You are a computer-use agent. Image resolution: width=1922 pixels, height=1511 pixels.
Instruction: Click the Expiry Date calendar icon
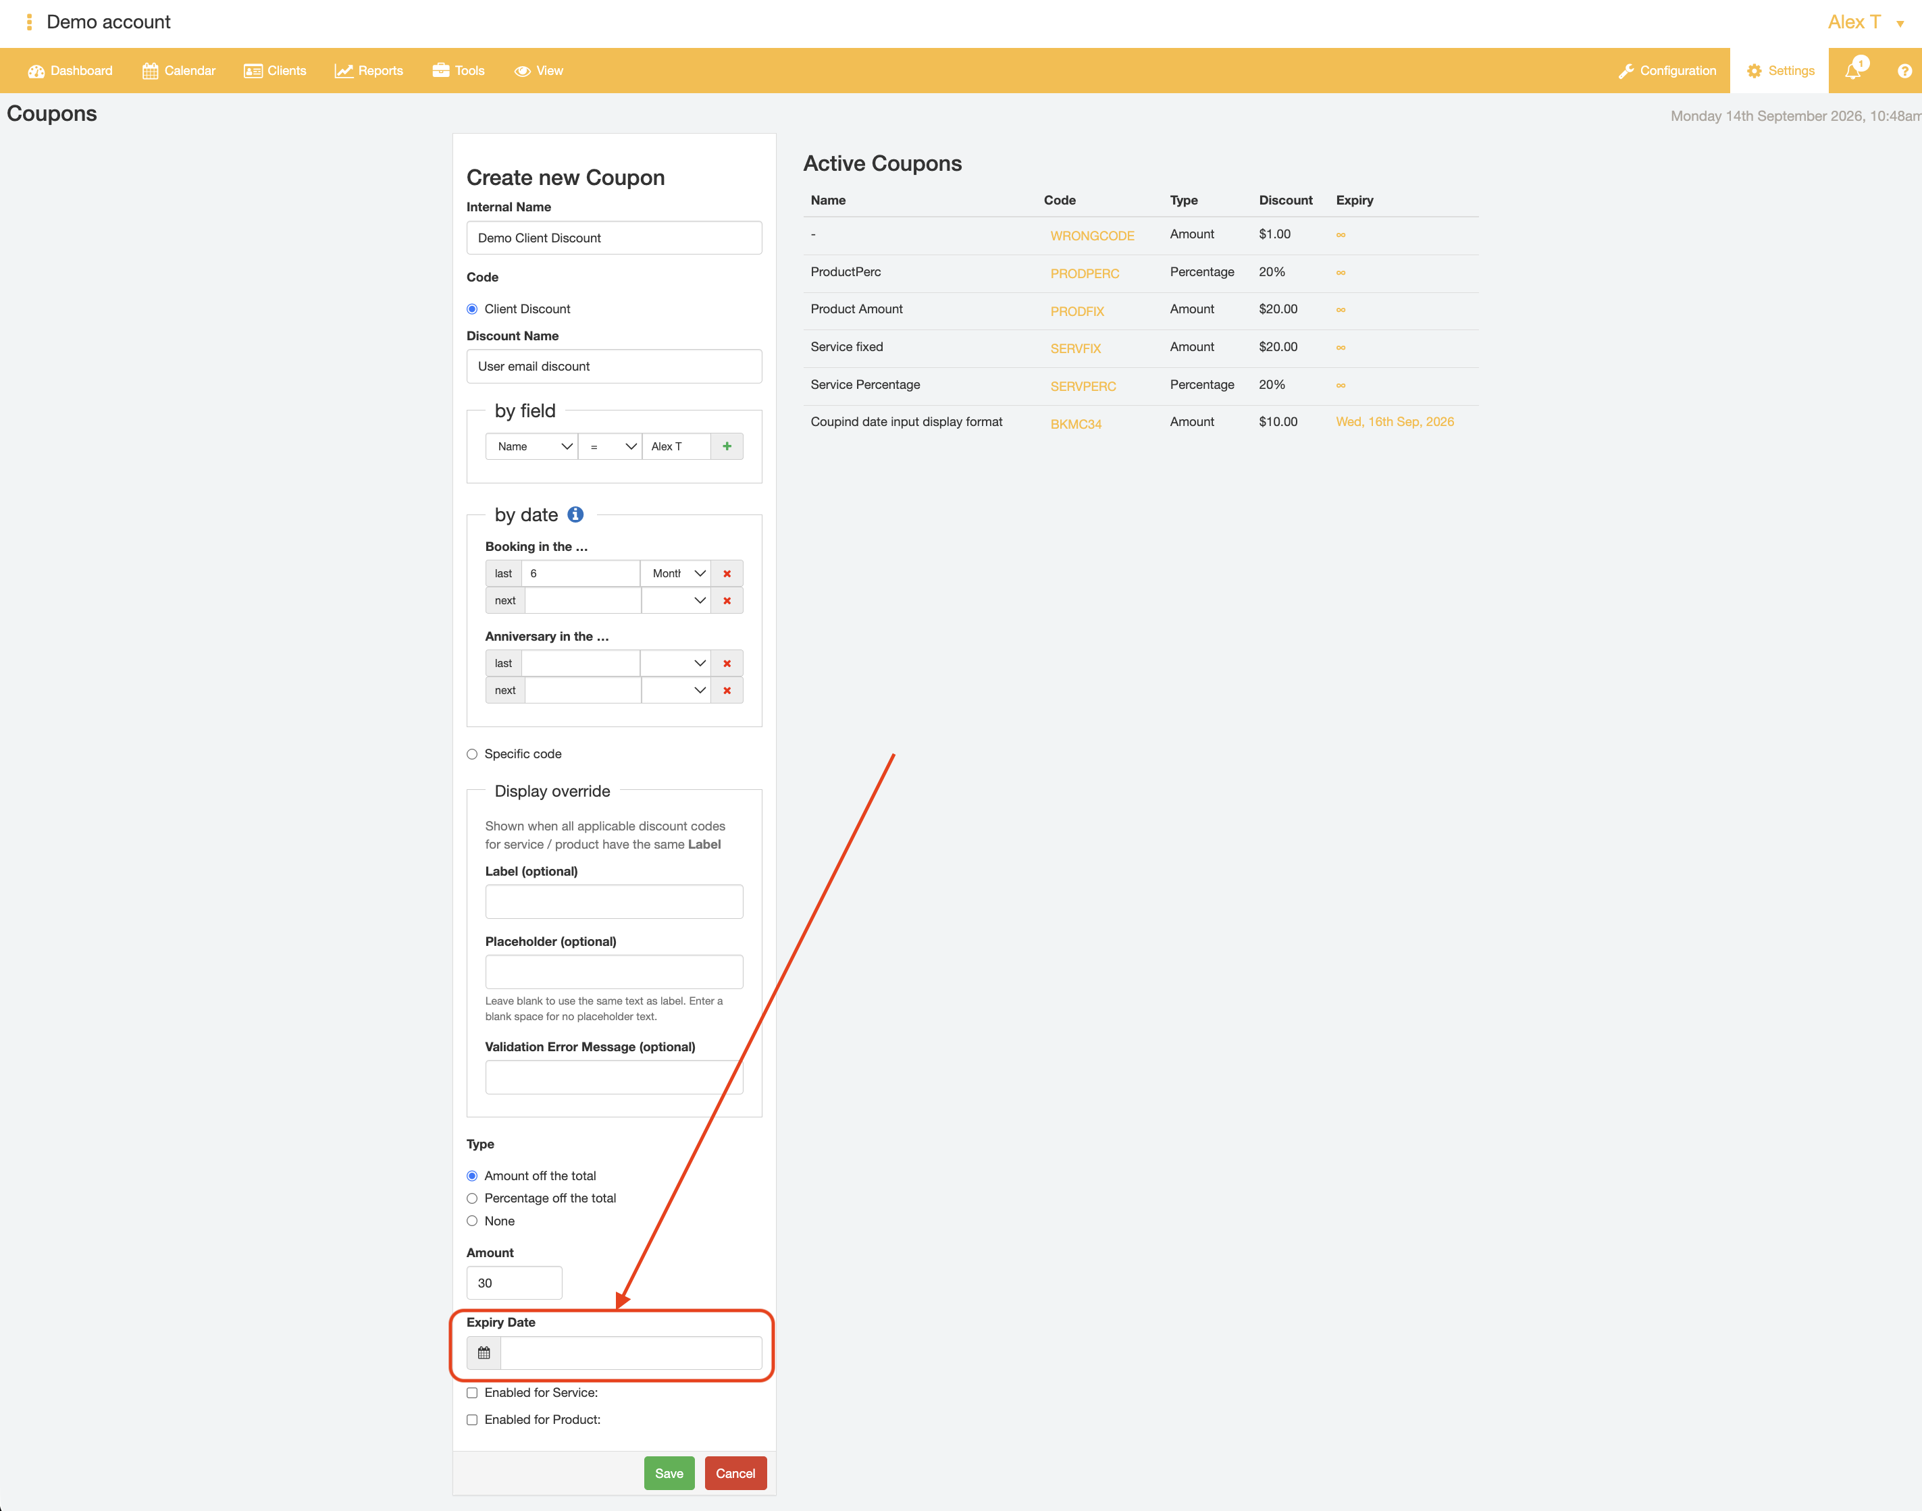pos(484,1352)
